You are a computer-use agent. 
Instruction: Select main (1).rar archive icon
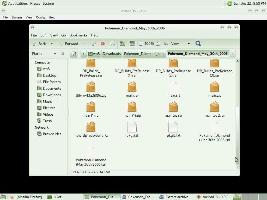(x=91, y=107)
